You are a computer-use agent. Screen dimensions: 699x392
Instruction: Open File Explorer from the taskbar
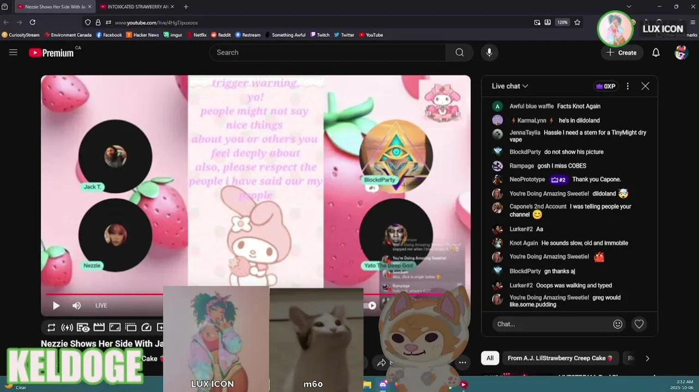367,384
